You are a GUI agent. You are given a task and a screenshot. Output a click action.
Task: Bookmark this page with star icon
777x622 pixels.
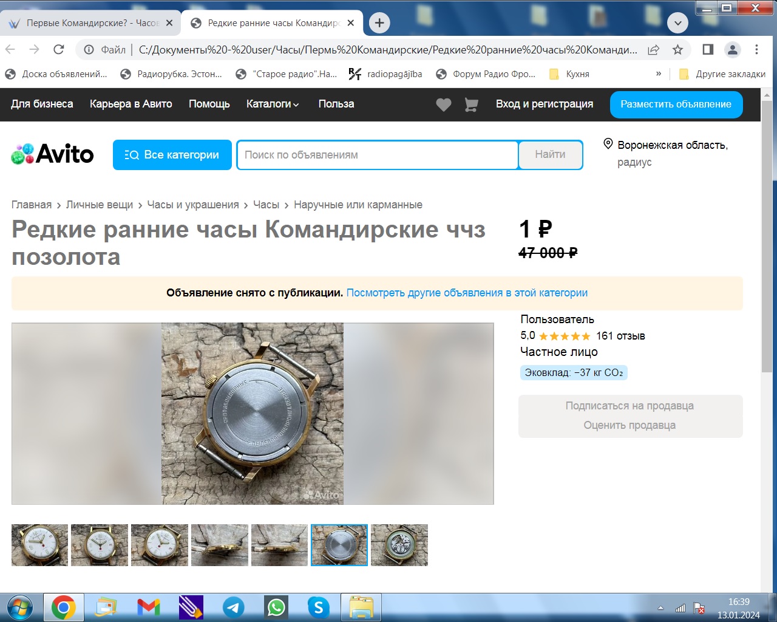point(677,50)
